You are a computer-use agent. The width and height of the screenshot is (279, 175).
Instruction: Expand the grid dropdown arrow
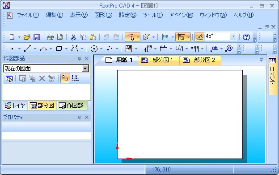click(x=173, y=37)
